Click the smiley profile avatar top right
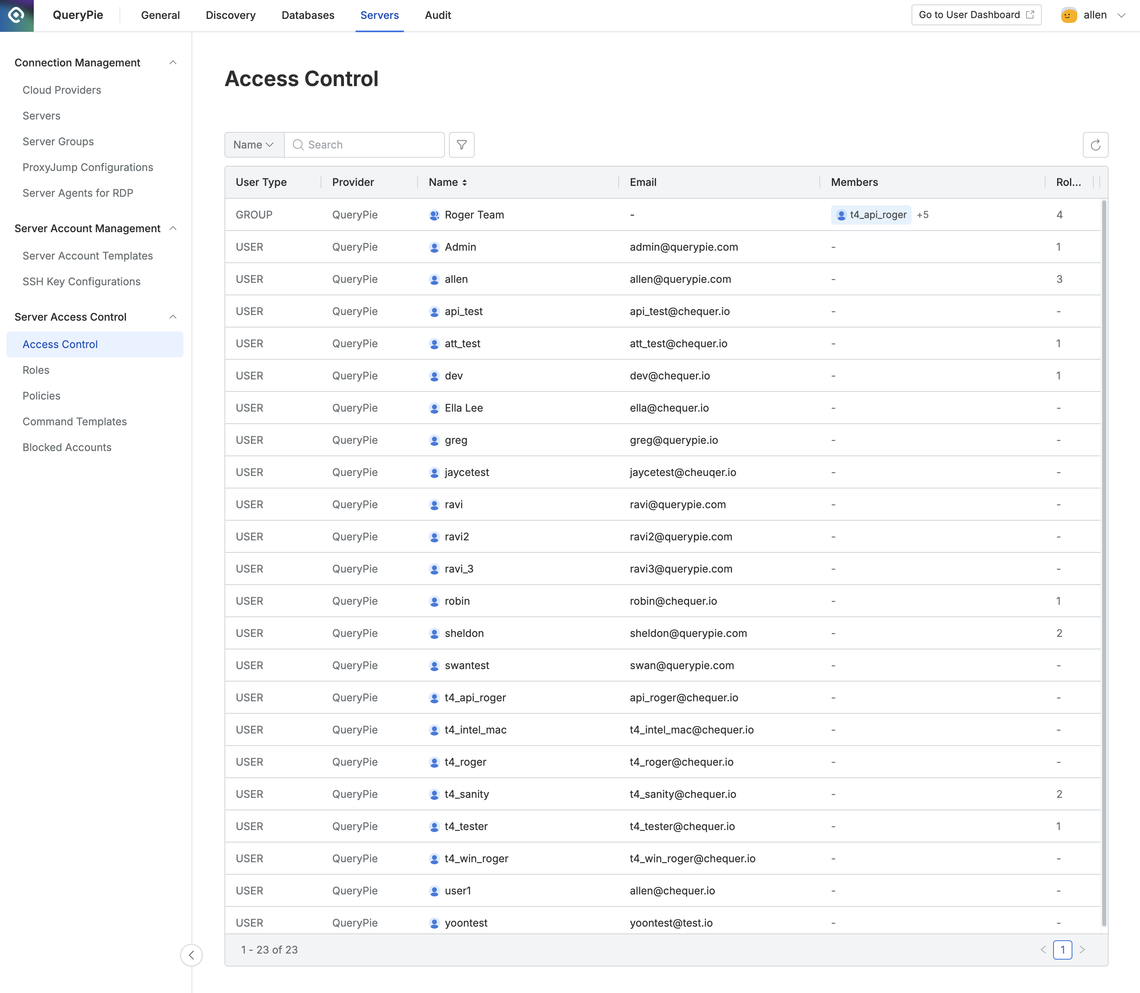The width and height of the screenshot is (1140, 993). pos(1068,15)
